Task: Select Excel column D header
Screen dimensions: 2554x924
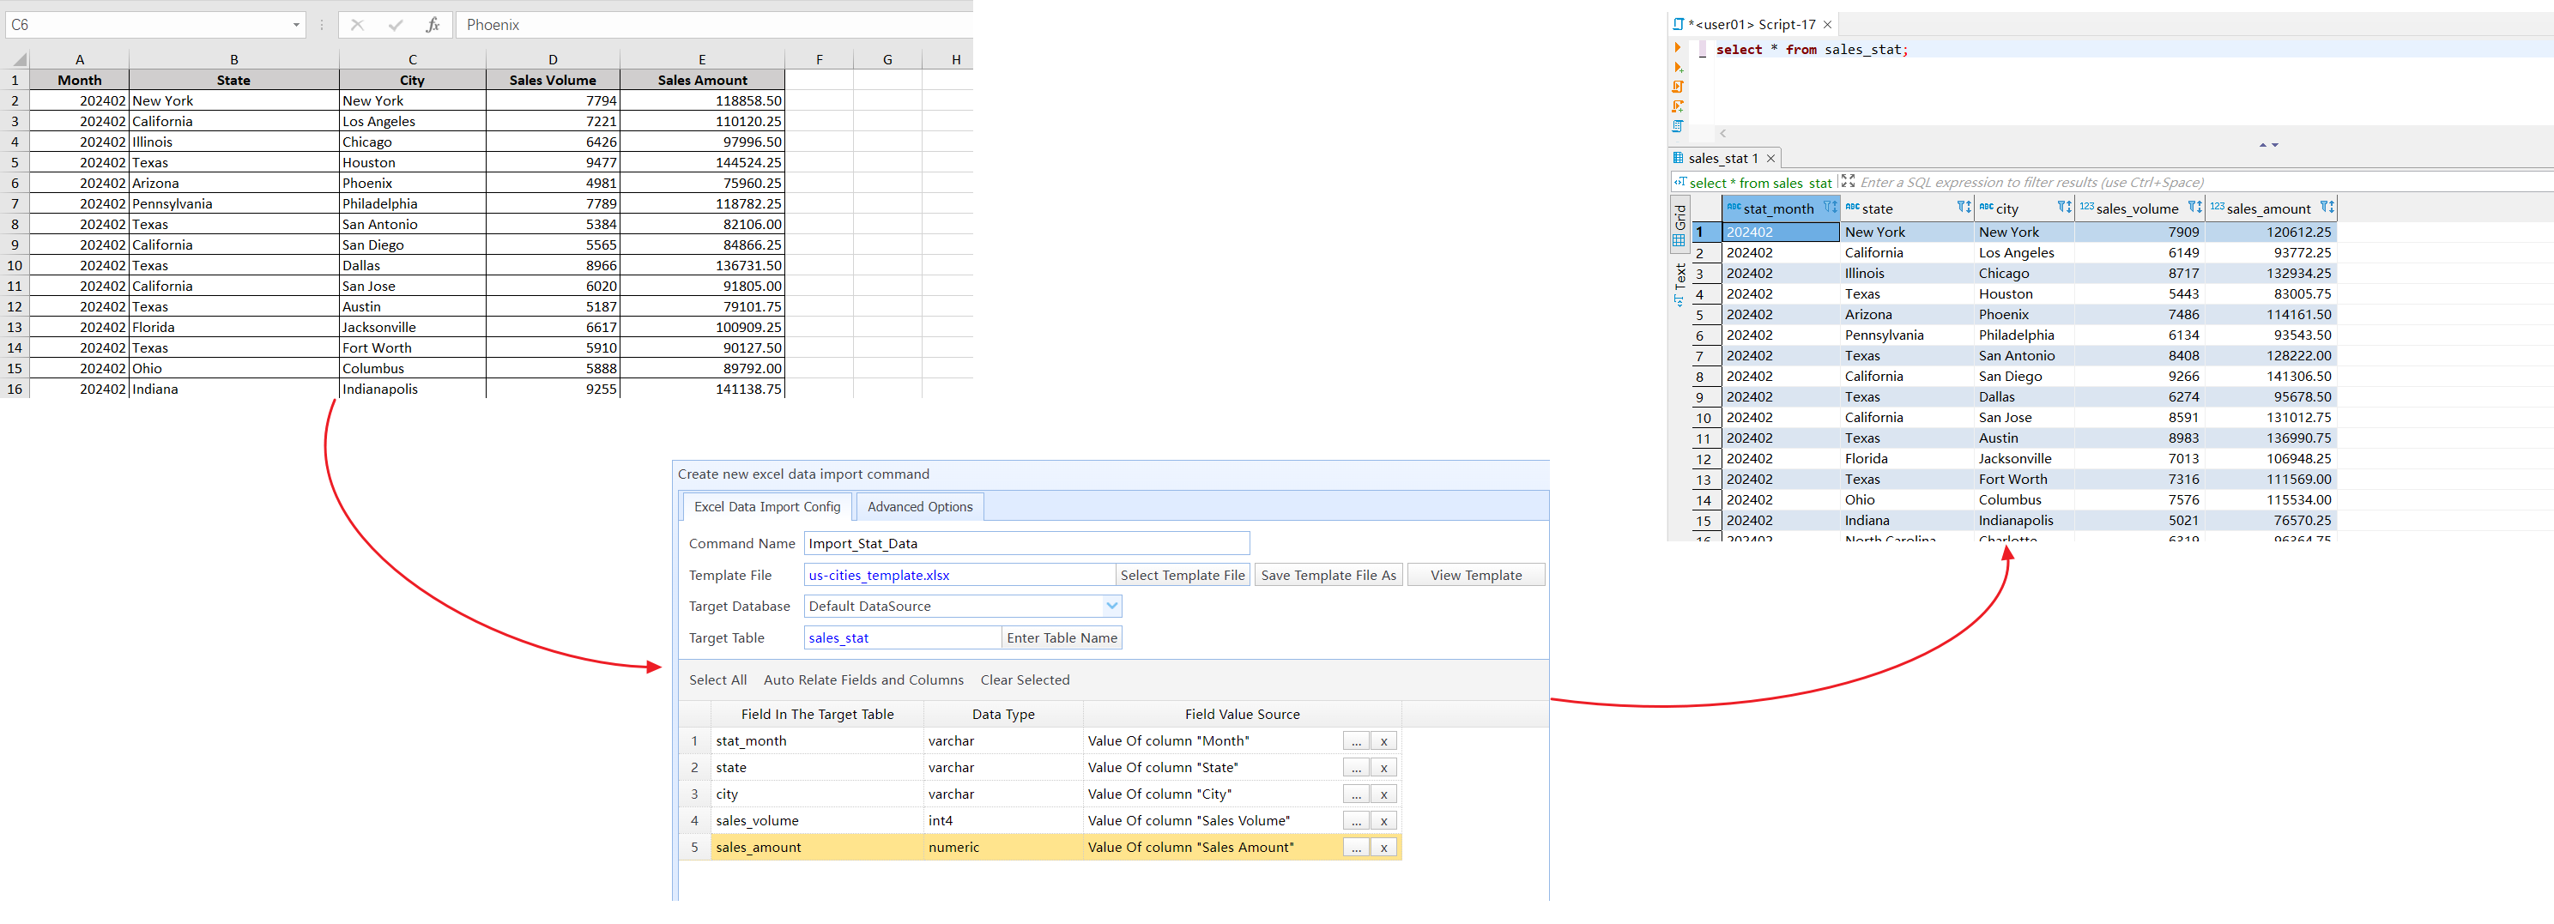Action: (552, 59)
